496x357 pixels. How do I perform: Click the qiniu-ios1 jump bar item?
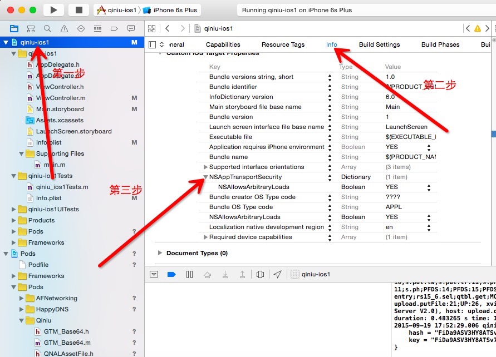pyautogui.click(x=214, y=28)
